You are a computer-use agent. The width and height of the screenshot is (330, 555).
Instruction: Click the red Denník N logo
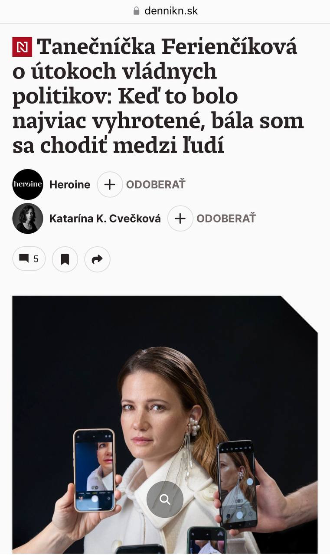point(23,47)
